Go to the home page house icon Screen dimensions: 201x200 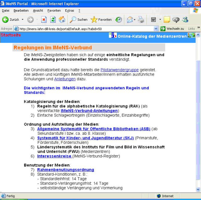coord(62,20)
